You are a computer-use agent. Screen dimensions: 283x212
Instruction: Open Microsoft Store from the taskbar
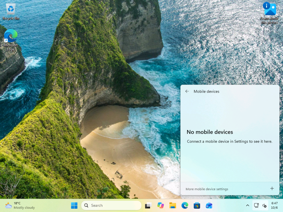coord(197,205)
